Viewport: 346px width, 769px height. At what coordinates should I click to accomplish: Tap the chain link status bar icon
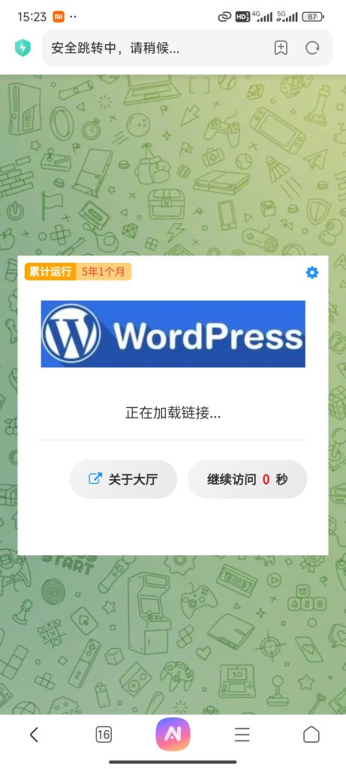point(224,17)
